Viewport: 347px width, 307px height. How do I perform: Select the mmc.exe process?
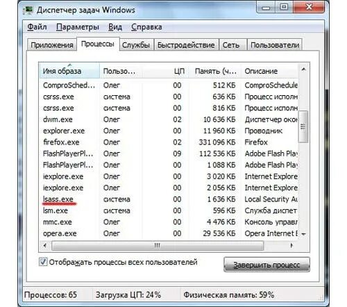pyautogui.click(x=169, y=222)
